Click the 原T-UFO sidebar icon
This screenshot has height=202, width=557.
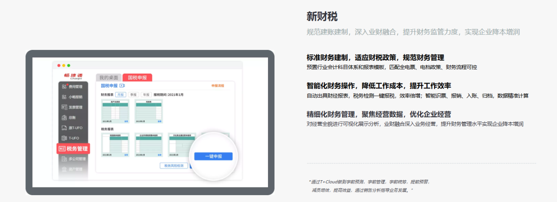point(64,128)
